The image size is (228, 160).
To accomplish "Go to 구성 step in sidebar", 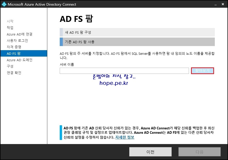I will pyautogui.click(x=10, y=66).
